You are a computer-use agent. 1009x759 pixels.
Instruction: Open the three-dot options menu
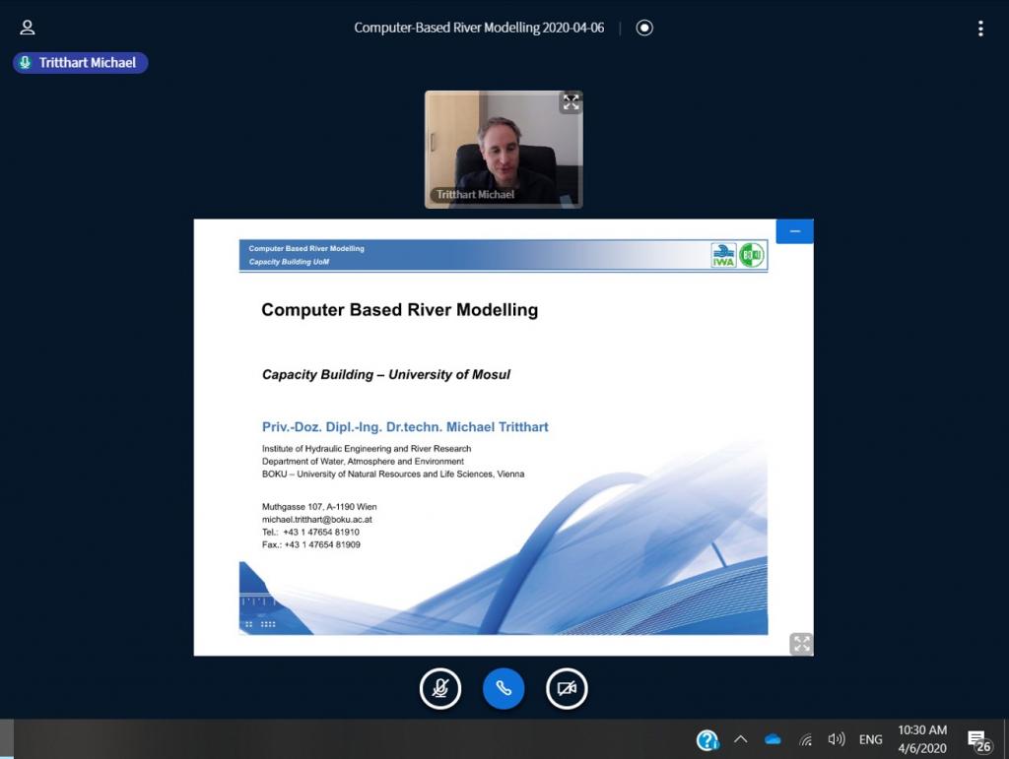click(980, 29)
